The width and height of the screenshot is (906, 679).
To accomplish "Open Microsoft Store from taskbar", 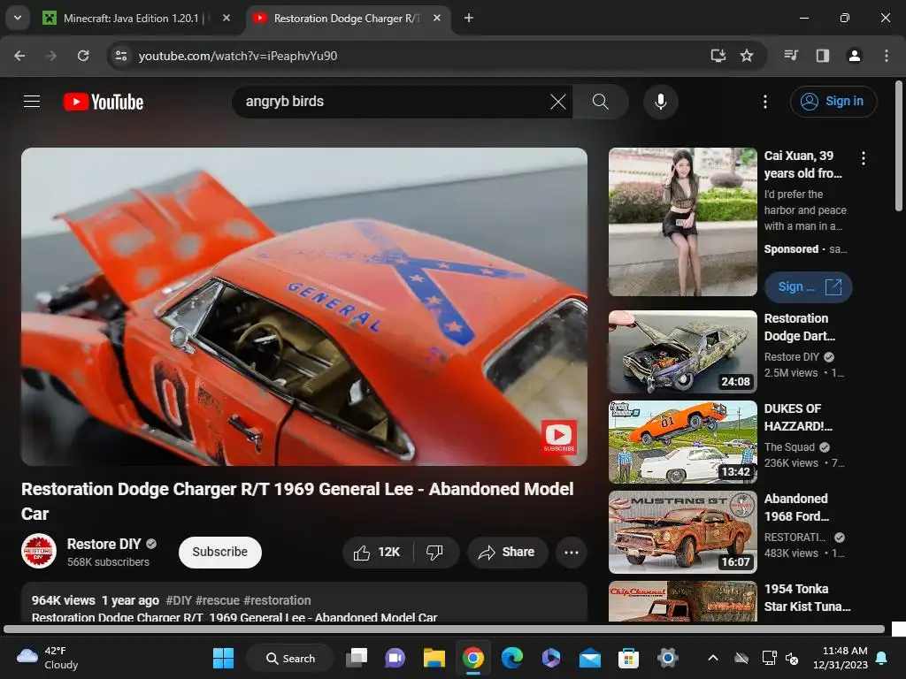I will pos(629,658).
